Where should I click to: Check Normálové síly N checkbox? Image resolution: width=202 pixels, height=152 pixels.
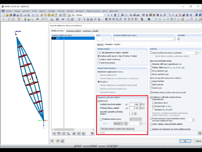[153, 103]
